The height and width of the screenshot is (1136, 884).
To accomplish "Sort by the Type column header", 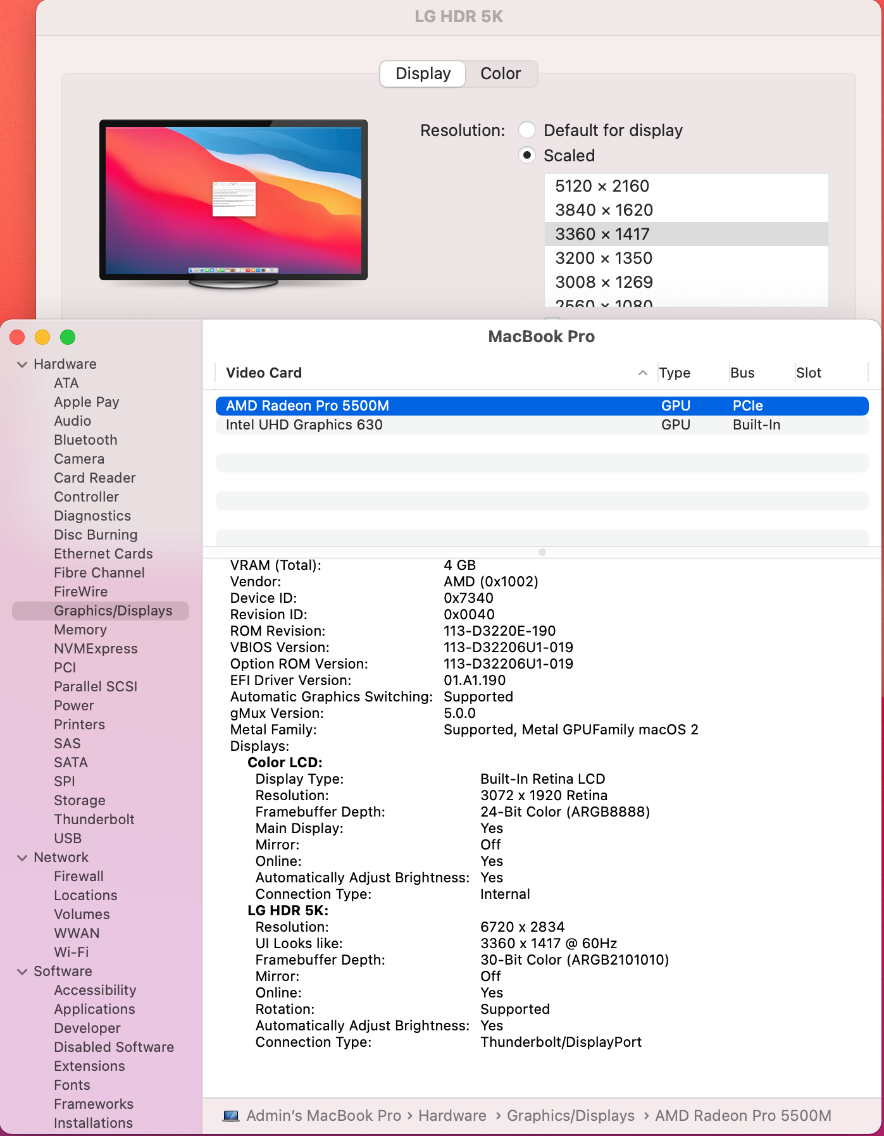I will tap(674, 373).
